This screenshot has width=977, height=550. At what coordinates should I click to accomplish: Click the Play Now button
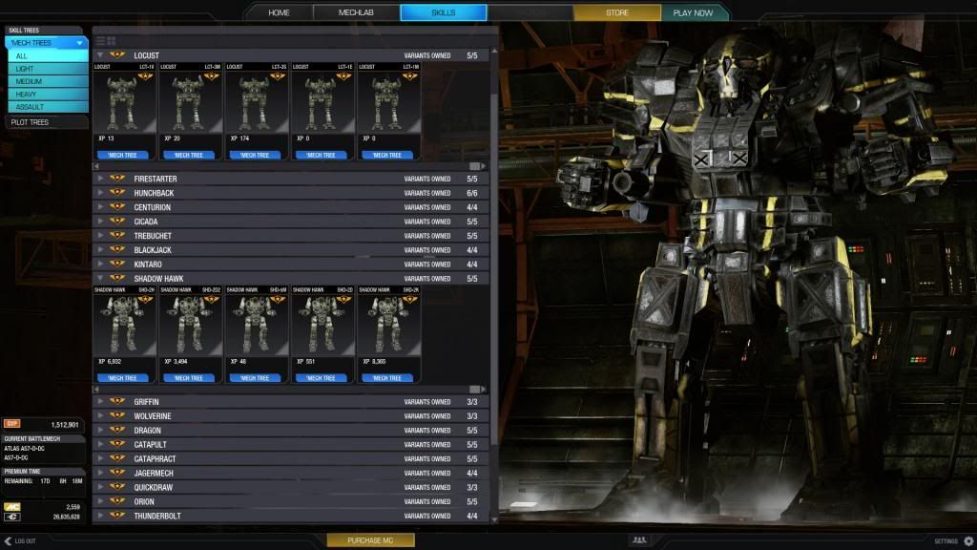[694, 12]
